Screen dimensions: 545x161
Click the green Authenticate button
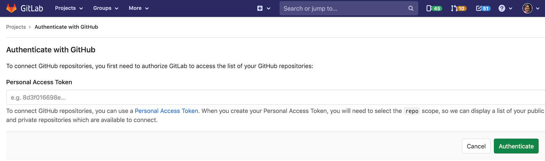[x=516, y=146]
